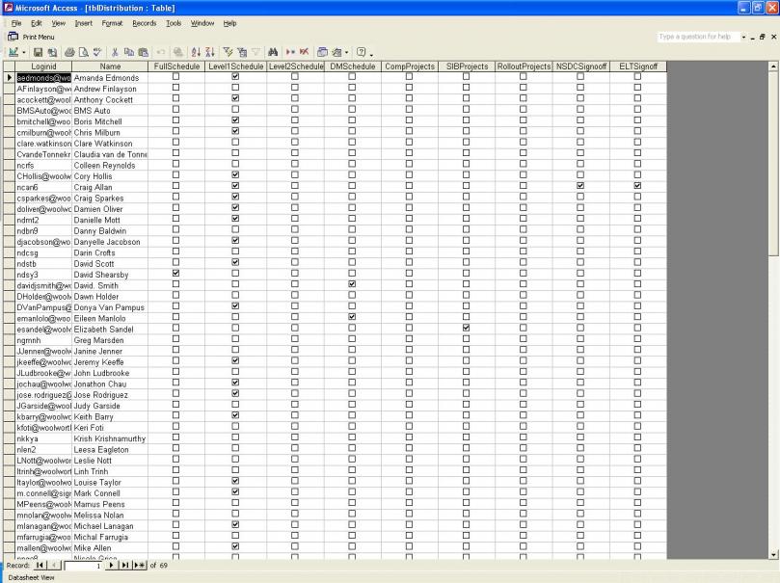
Task: Select the Level1Schedule column header
Action: pos(236,66)
